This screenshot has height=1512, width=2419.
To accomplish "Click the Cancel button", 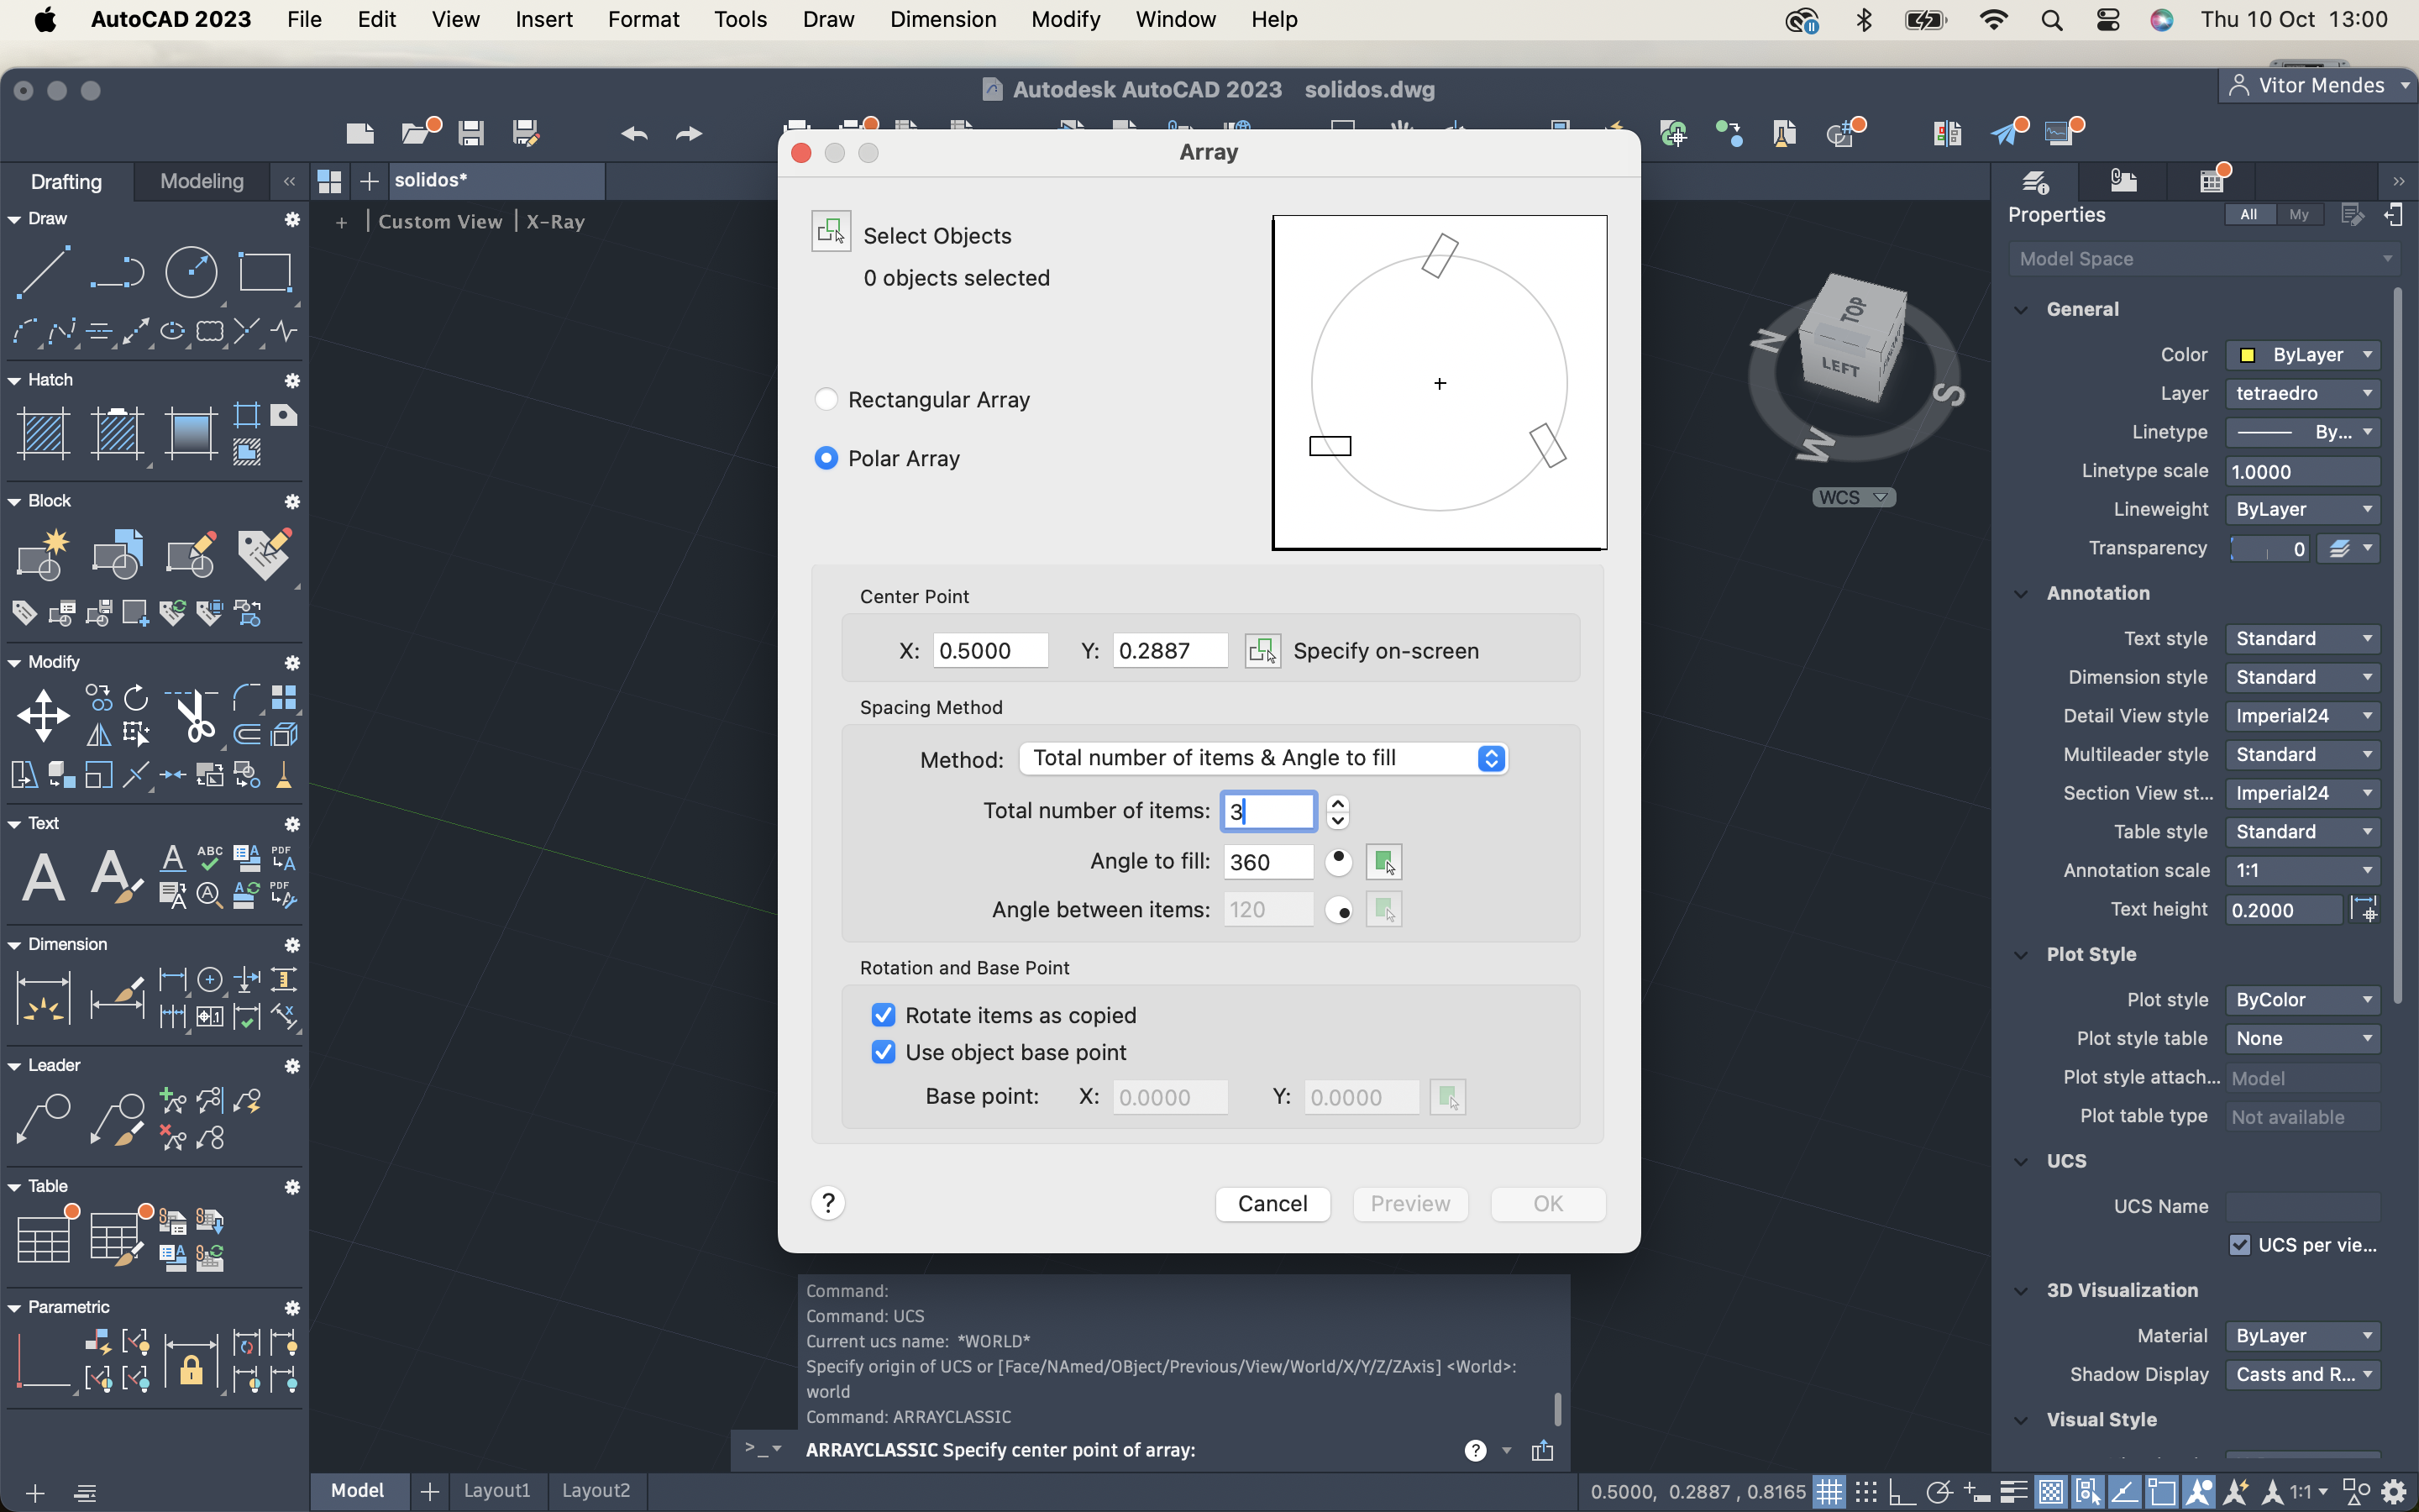I will click(x=1272, y=1204).
